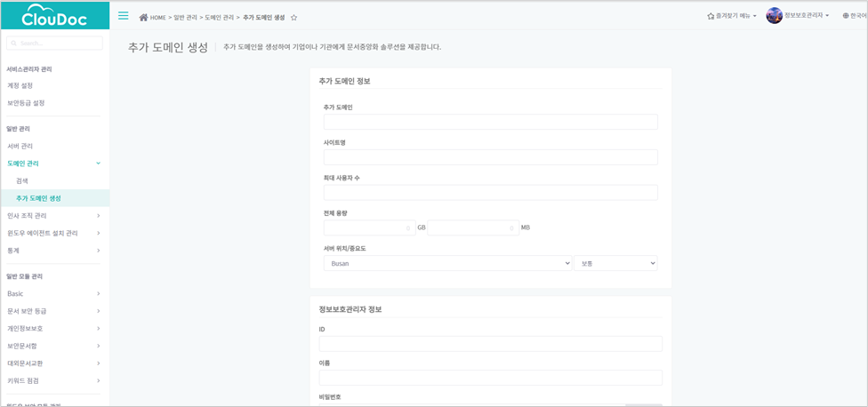
Task: Expand the 문서 보안 등급 menu
Action: pos(54,311)
